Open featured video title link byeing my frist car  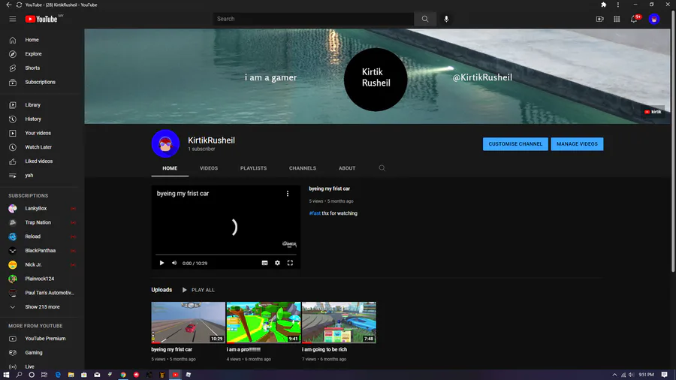coord(330,188)
